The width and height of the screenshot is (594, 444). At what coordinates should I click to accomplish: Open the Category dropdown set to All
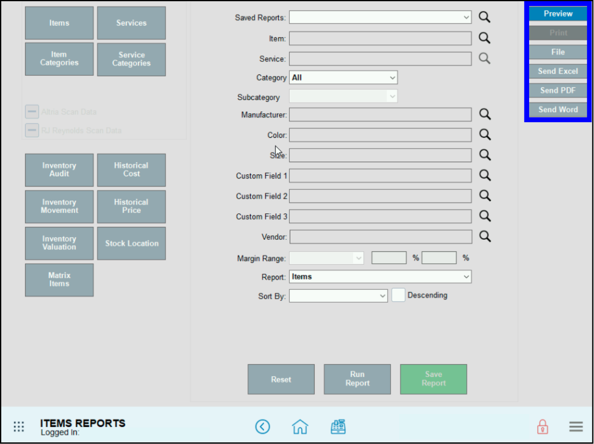point(343,77)
